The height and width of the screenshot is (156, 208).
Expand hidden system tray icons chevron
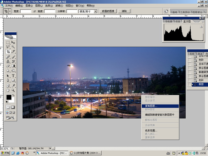click(x=179, y=153)
